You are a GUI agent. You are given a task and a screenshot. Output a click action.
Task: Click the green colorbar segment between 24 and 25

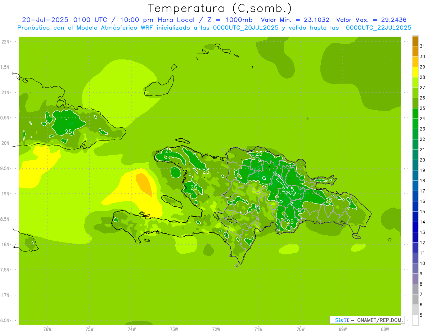coord(415,113)
